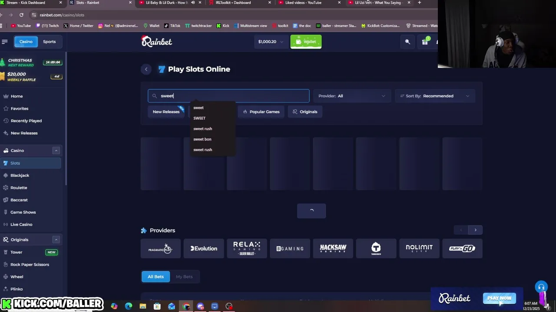Open the Twitch bookmark in bookmarks bar
The height and width of the screenshot is (312, 556).
coord(47,26)
